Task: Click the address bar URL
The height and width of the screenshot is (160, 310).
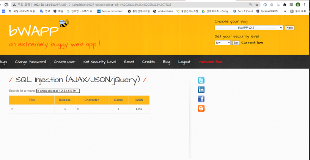Action: coord(102,5)
